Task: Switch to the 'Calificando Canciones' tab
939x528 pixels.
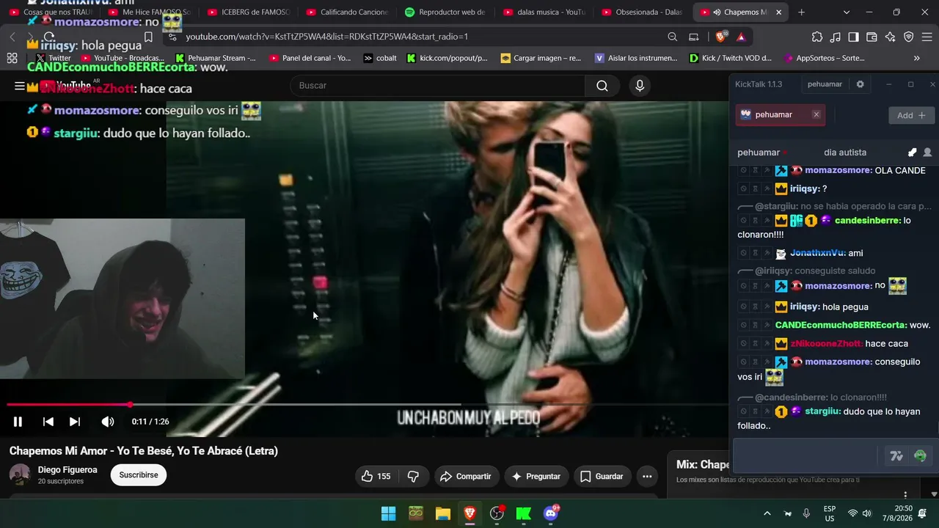Action: (347, 12)
